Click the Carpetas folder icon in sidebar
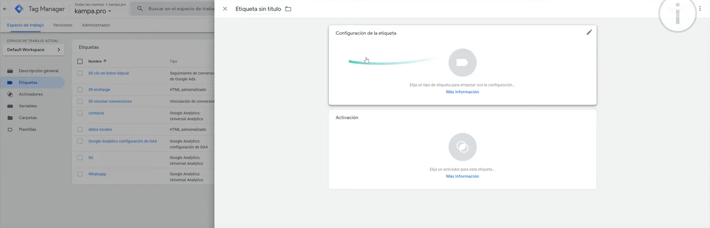Image resolution: width=710 pixels, height=228 pixels. [10, 118]
